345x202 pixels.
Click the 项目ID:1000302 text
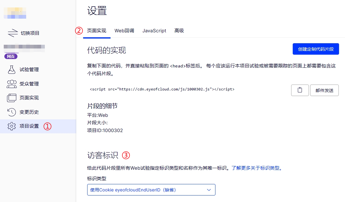click(x=105, y=131)
